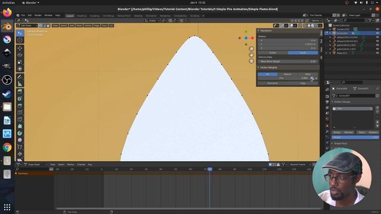Image resolution: width=381 pixels, height=214 pixels.
Task: Select the Transform tool
Action: pyautogui.click(x=20, y=69)
